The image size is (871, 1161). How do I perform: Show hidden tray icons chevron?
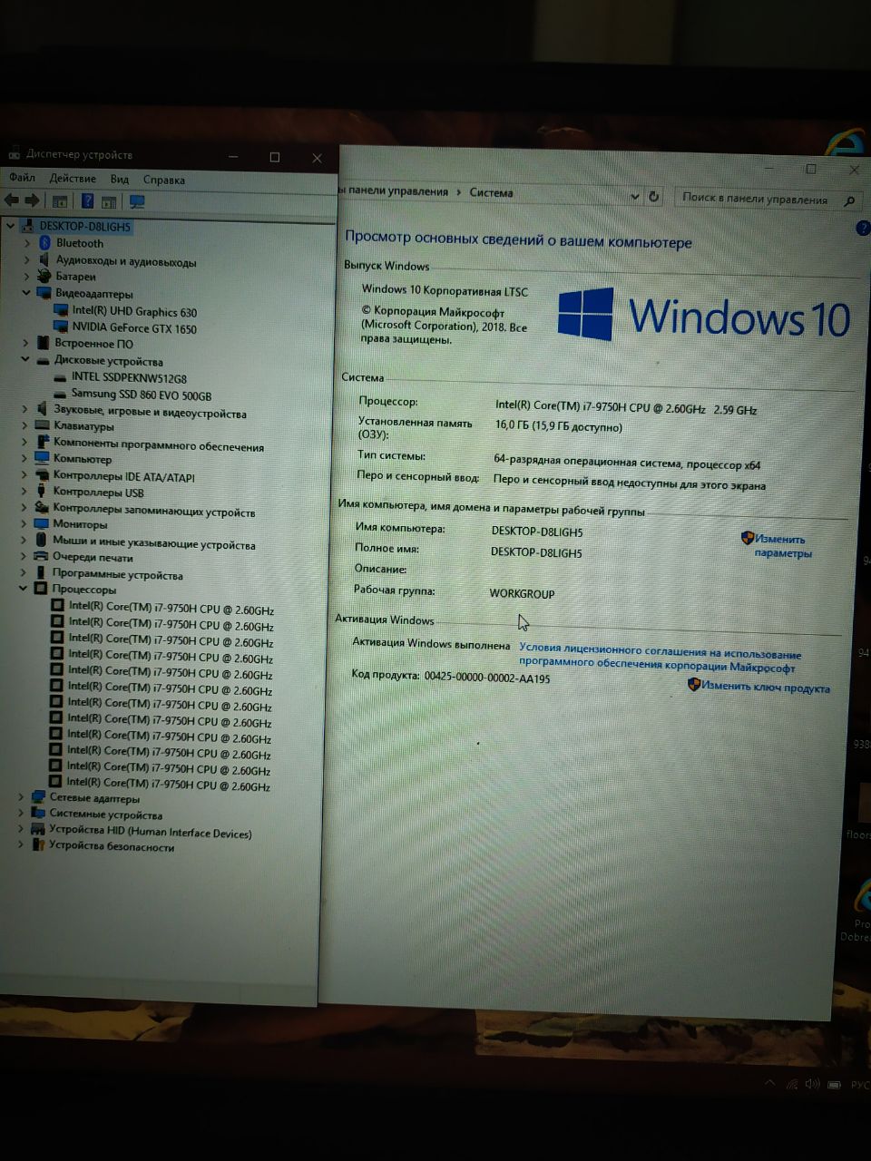(x=769, y=1083)
